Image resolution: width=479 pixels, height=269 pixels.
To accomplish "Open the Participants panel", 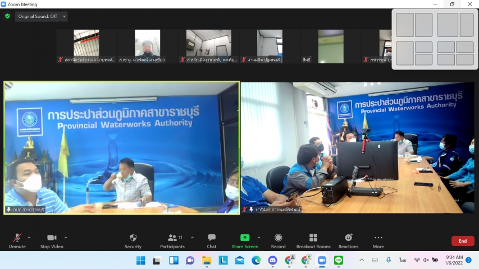I will pyautogui.click(x=172, y=241).
